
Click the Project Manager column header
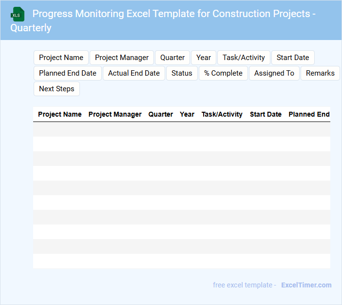click(115, 114)
